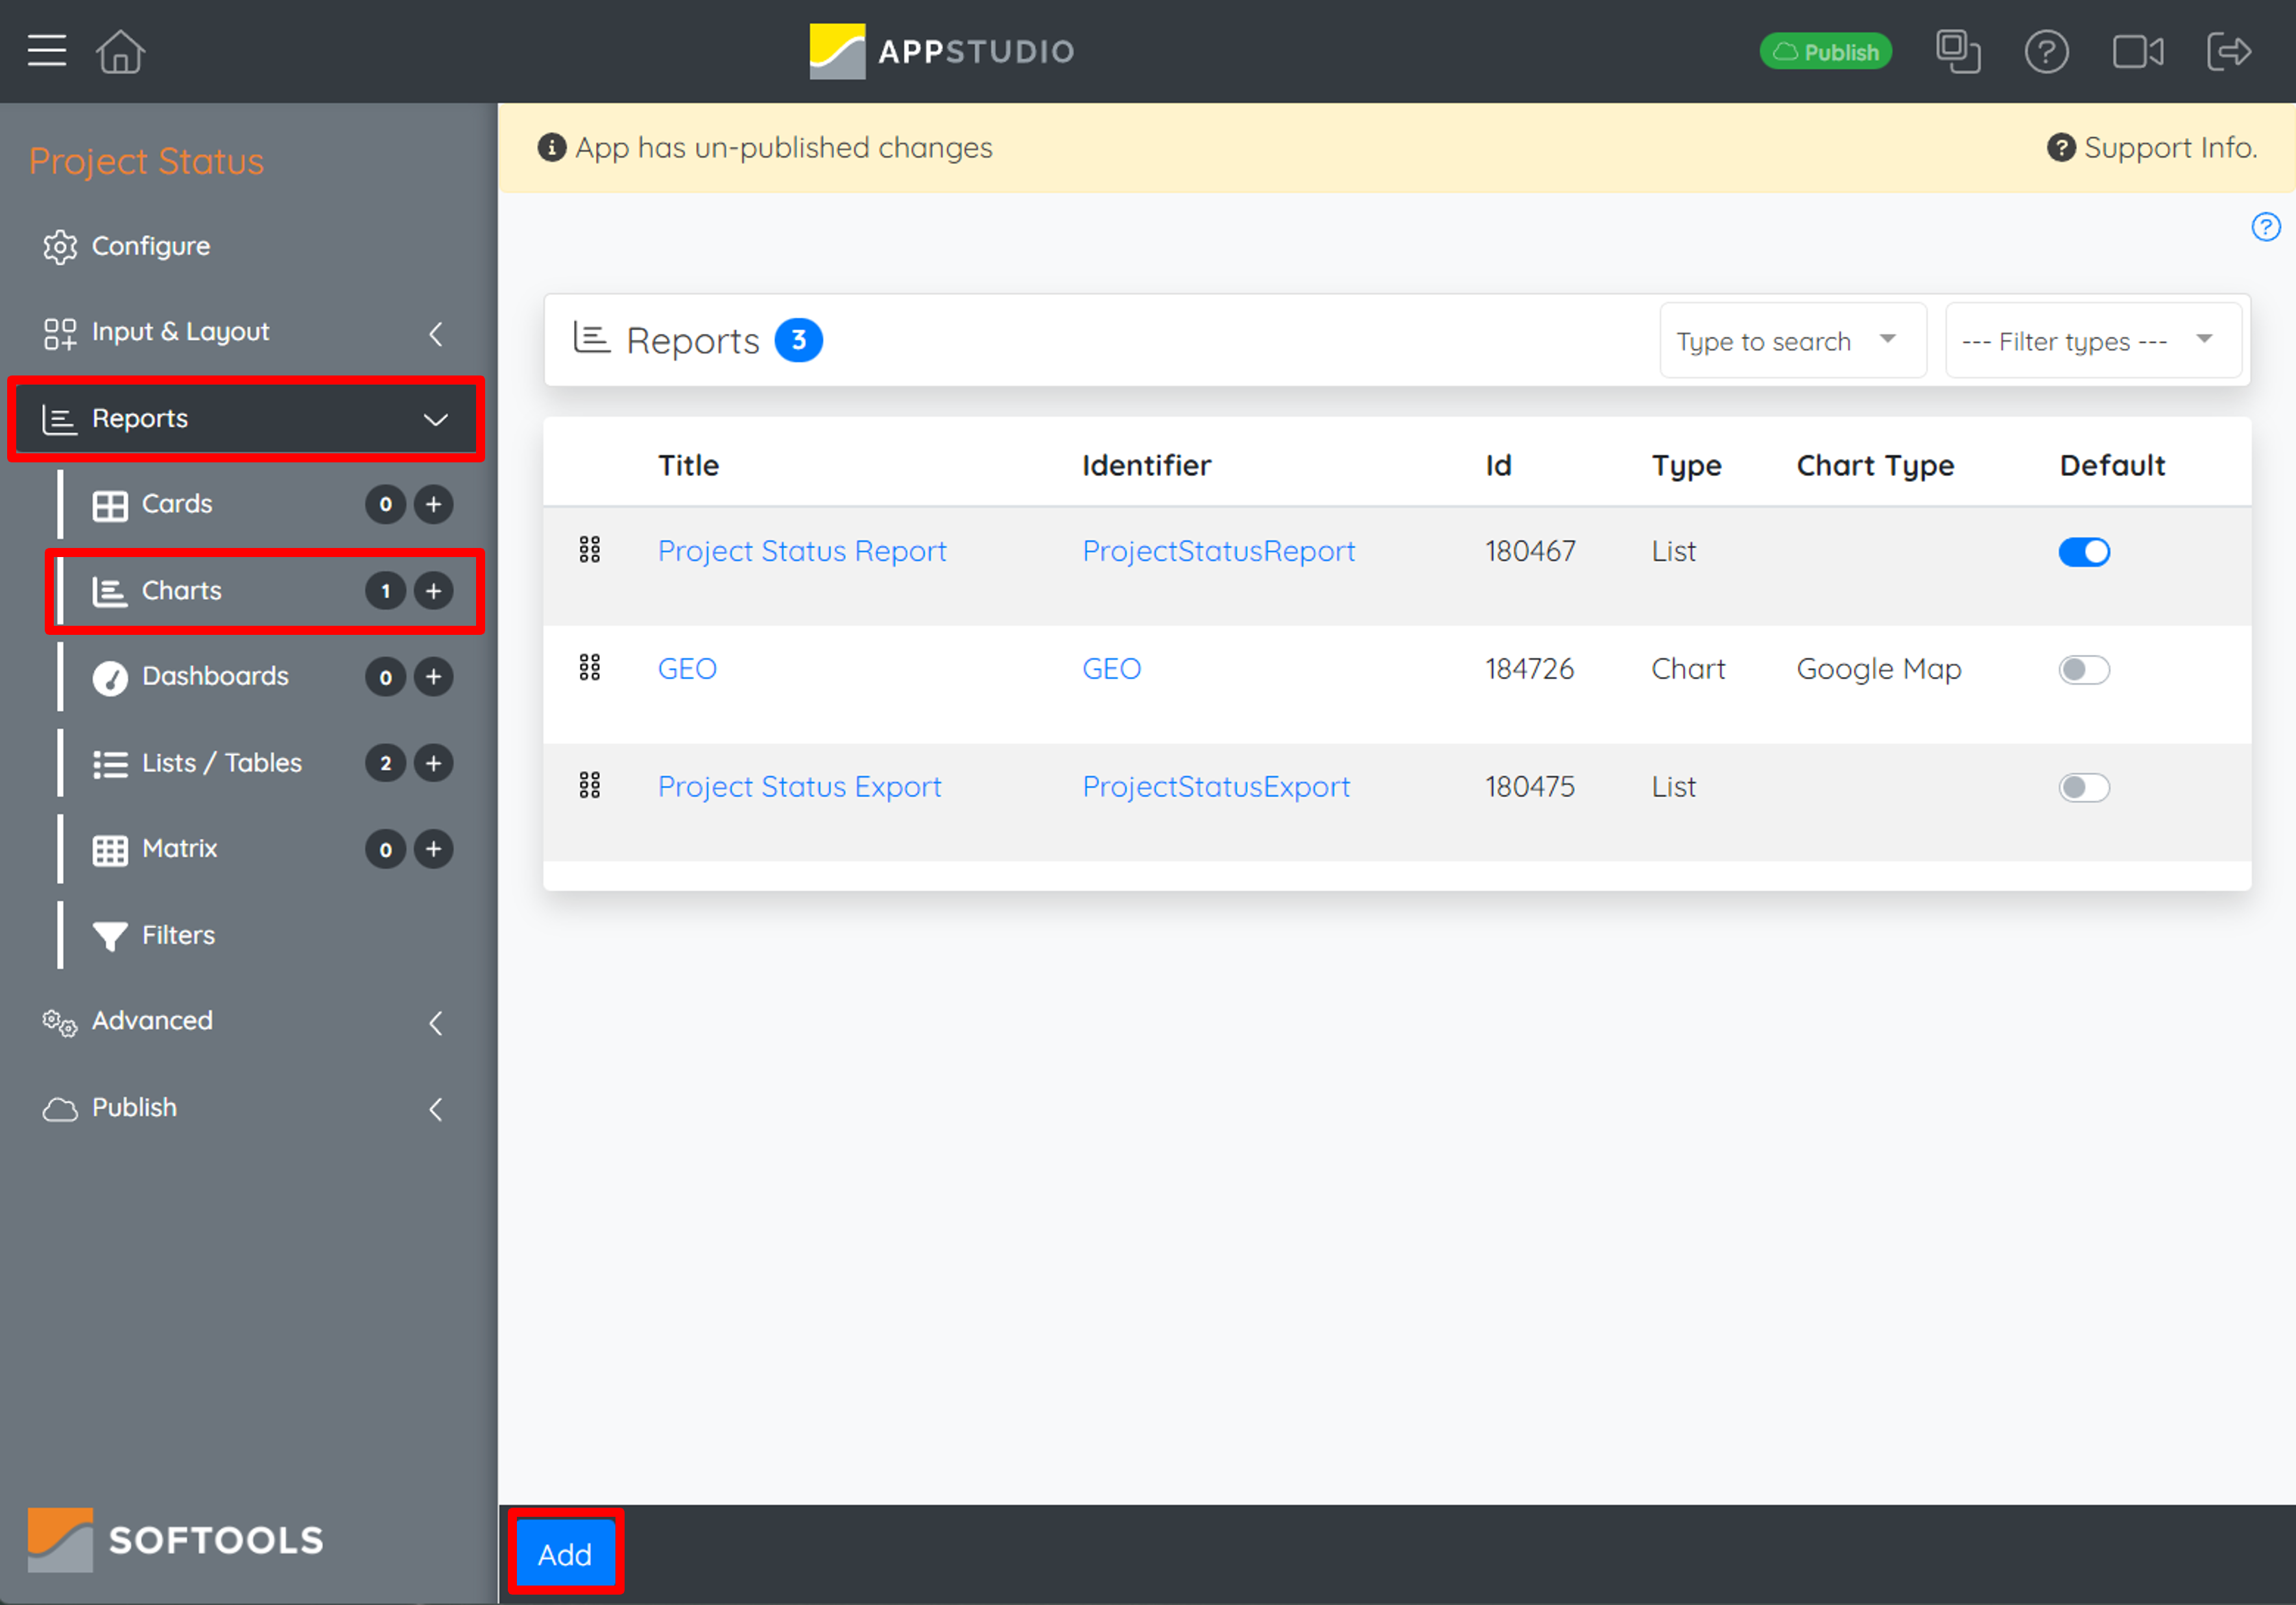The height and width of the screenshot is (1605, 2296).
Task: Enable default toggle for GEO report
Action: tap(2083, 670)
